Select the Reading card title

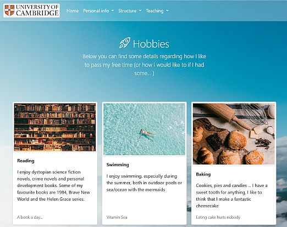[x=26, y=161]
